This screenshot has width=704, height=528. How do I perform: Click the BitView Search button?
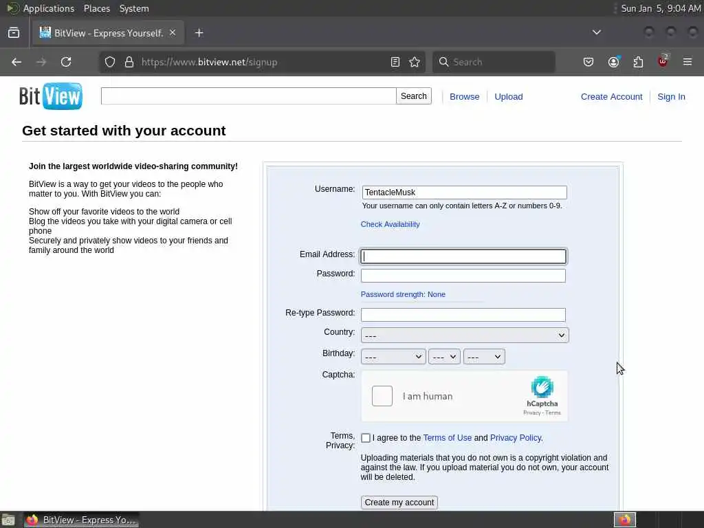click(x=413, y=96)
